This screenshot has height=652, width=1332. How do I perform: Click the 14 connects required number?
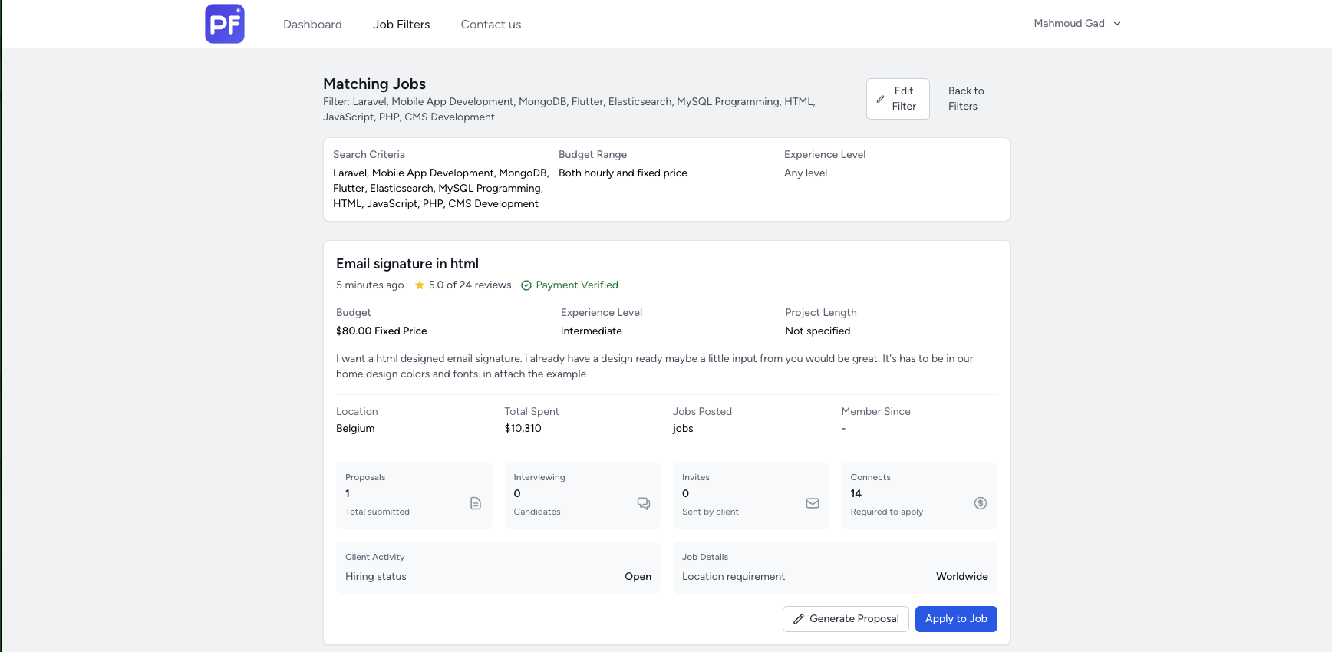(x=856, y=494)
